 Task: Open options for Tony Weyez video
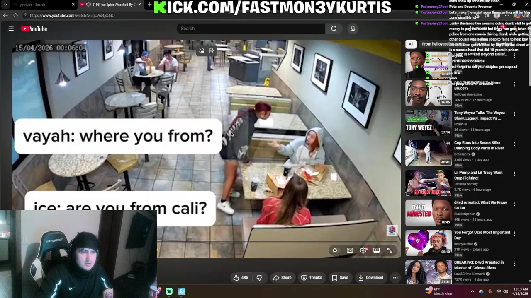point(514,114)
